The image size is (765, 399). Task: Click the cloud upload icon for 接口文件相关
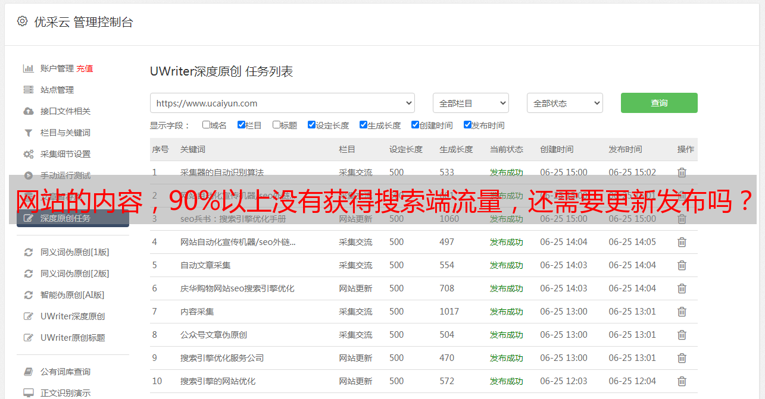pos(28,111)
